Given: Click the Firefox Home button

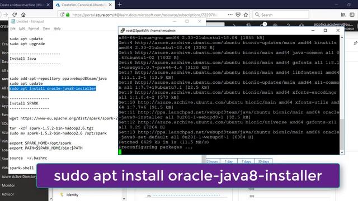Looking at the screenshot, I should click(23, 15).
